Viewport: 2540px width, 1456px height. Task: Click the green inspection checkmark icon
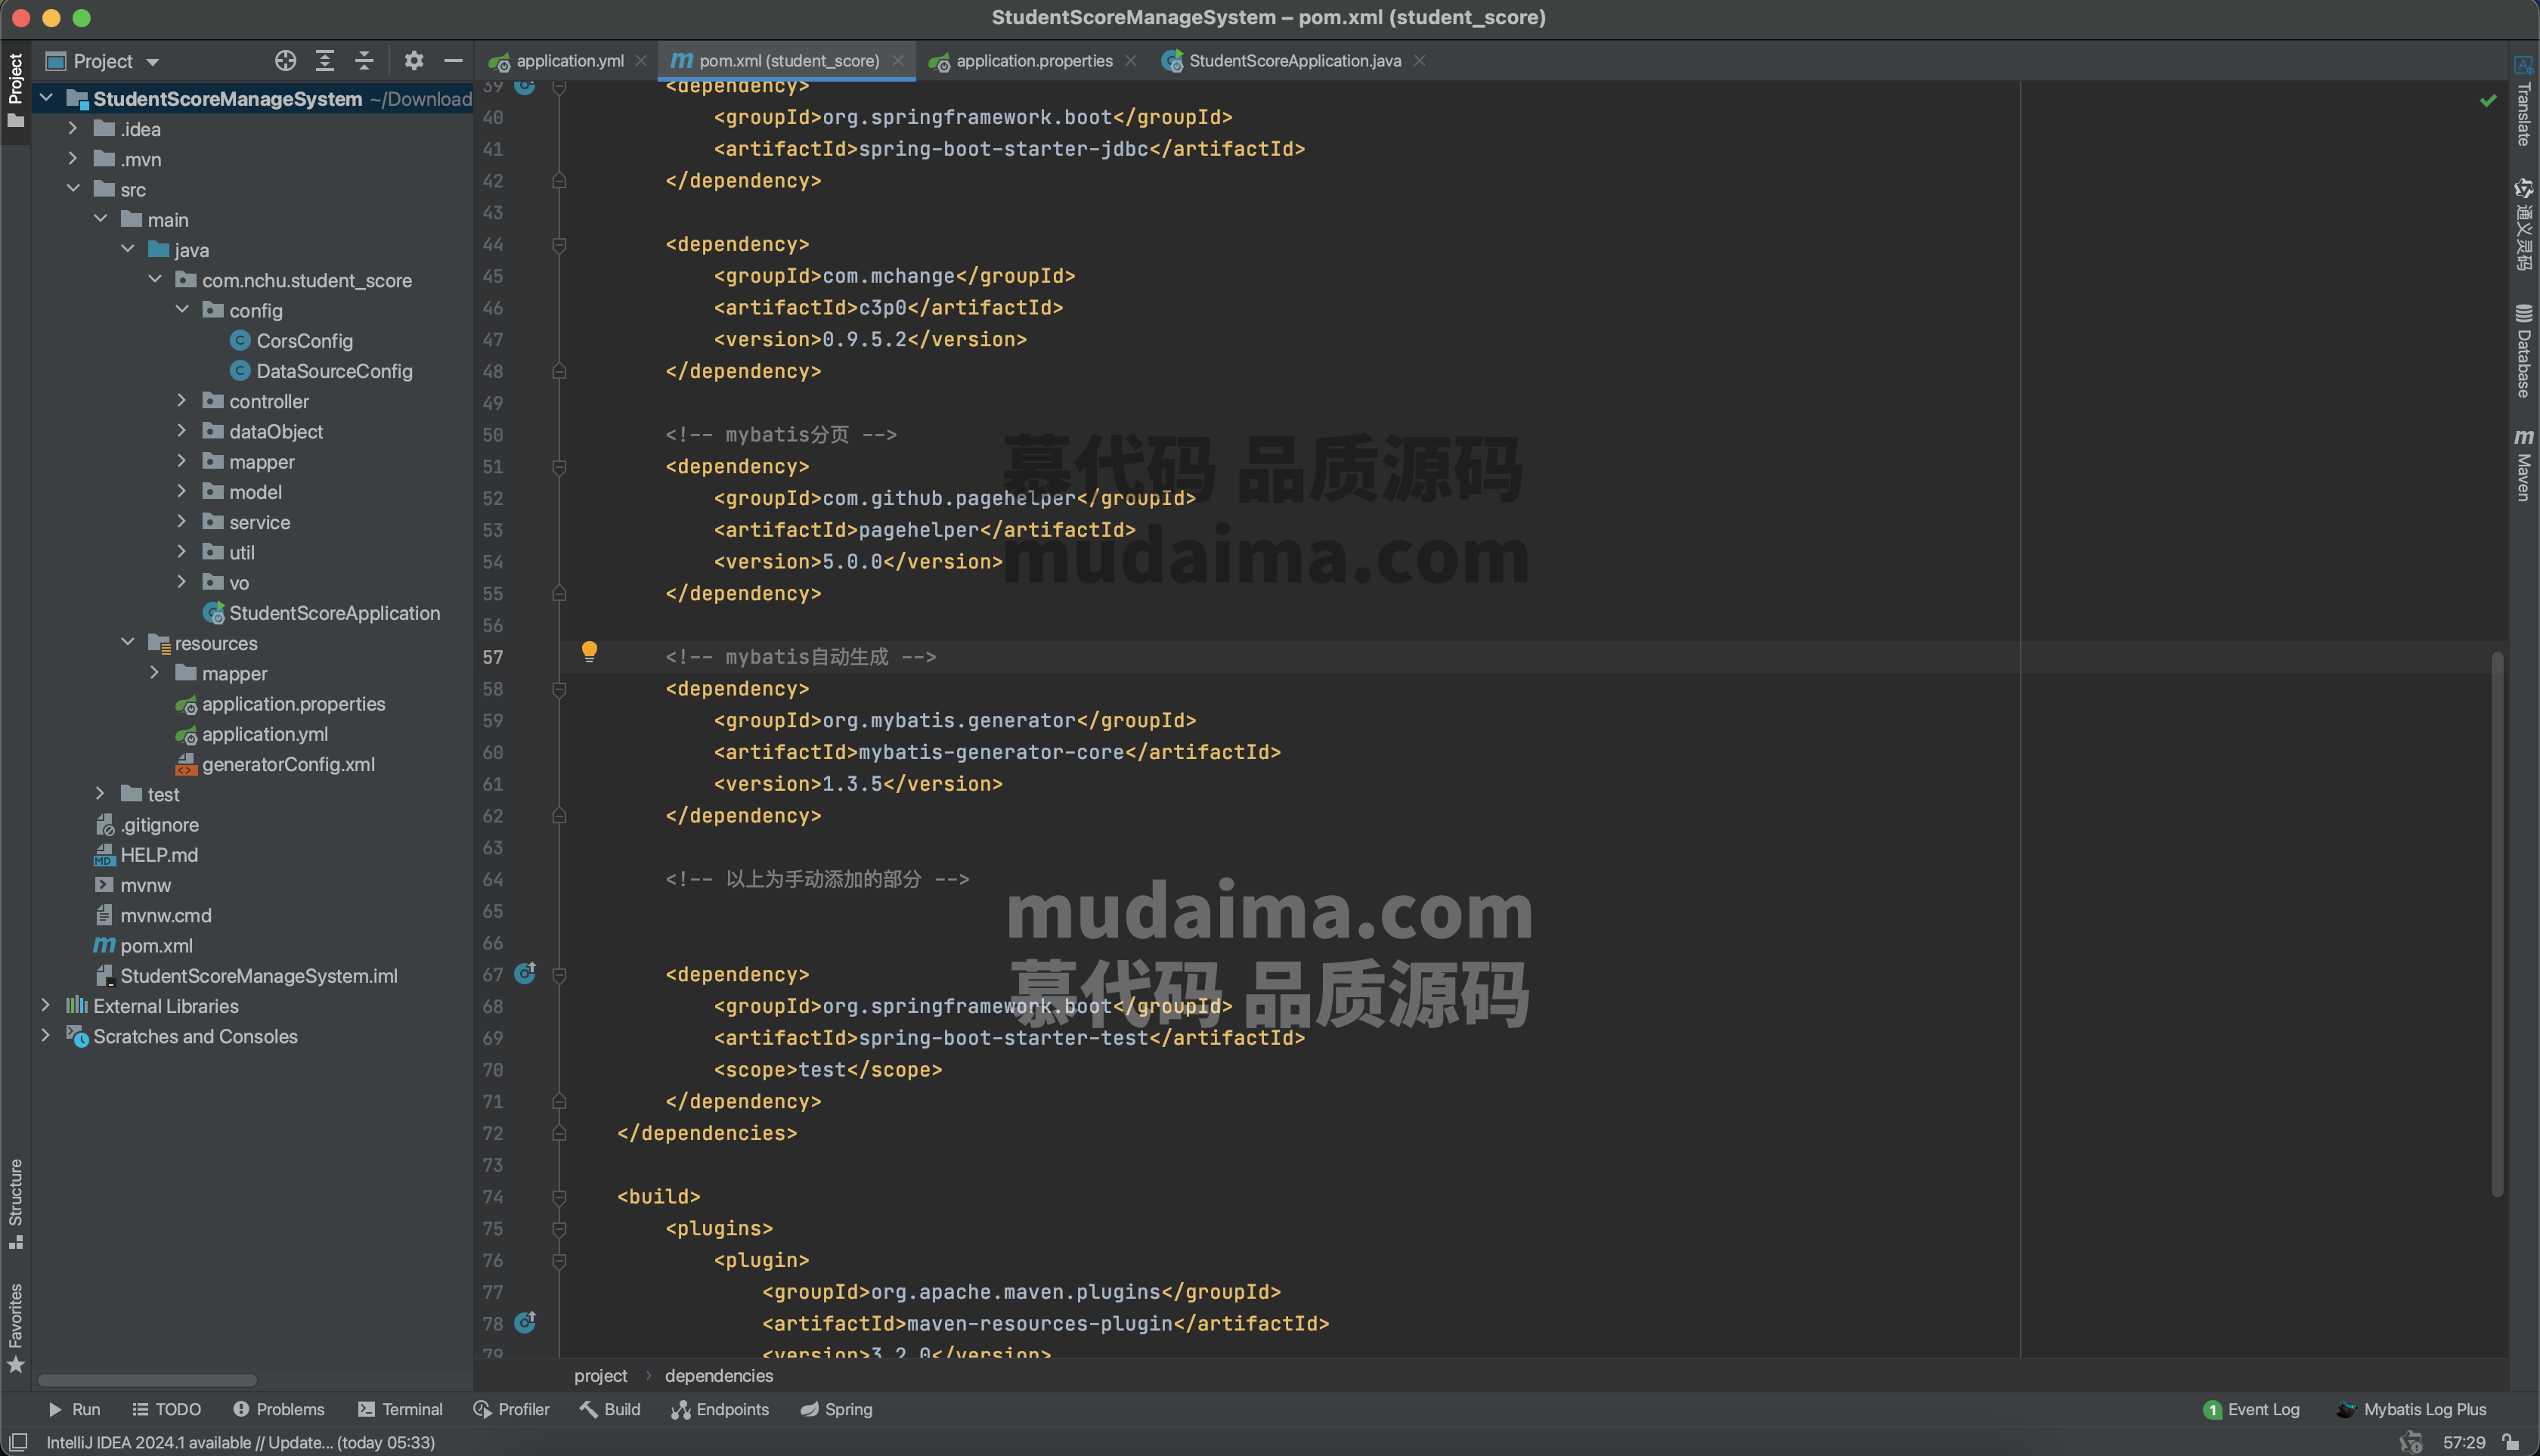2488,101
